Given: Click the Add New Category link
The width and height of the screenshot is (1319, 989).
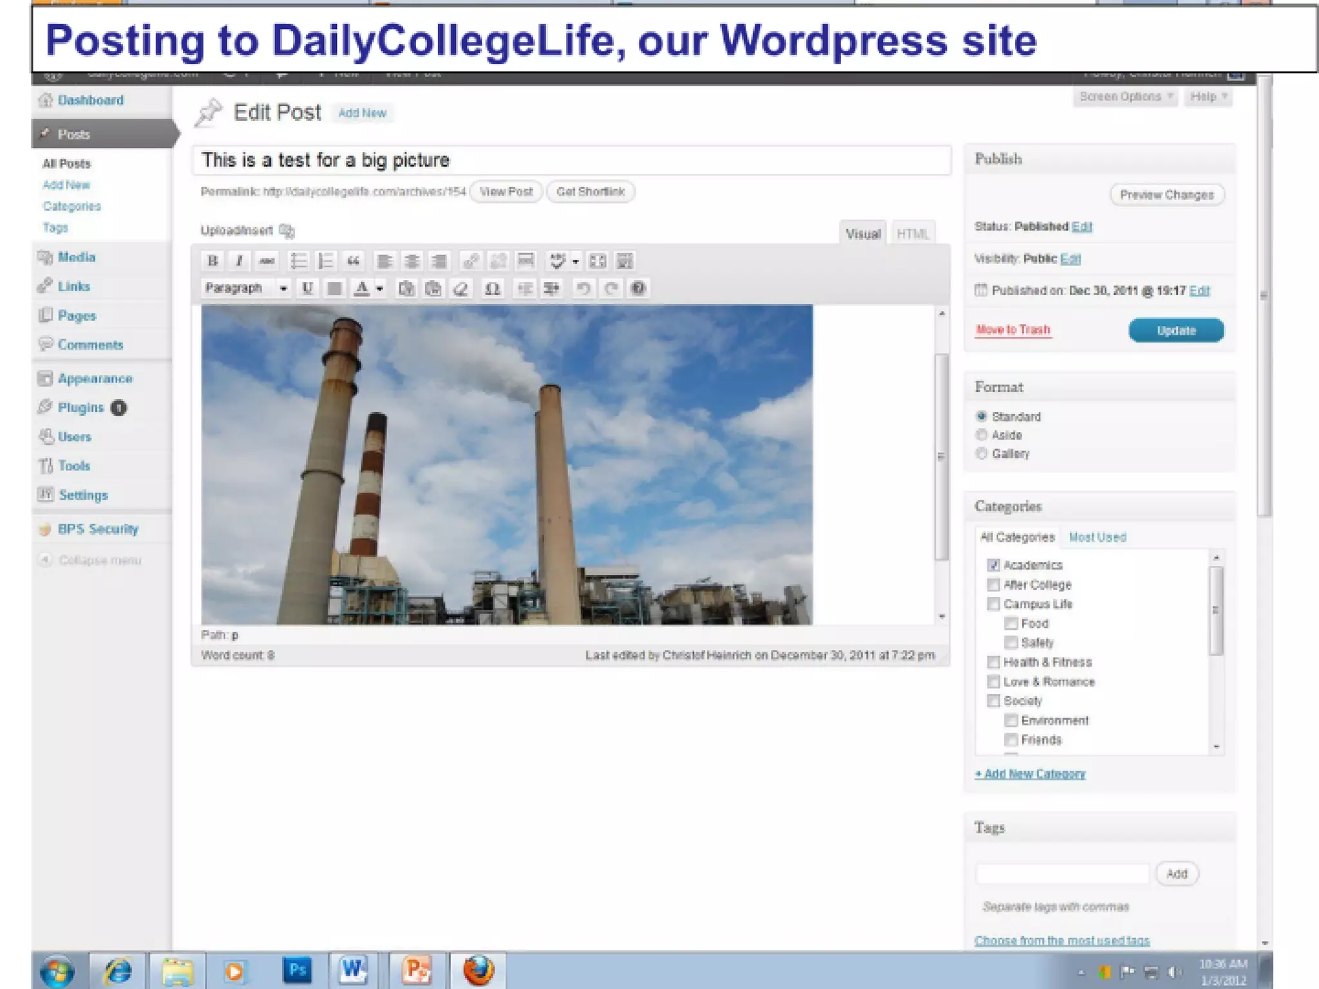Looking at the screenshot, I should pyautogui.click(x=1030, y=773).
